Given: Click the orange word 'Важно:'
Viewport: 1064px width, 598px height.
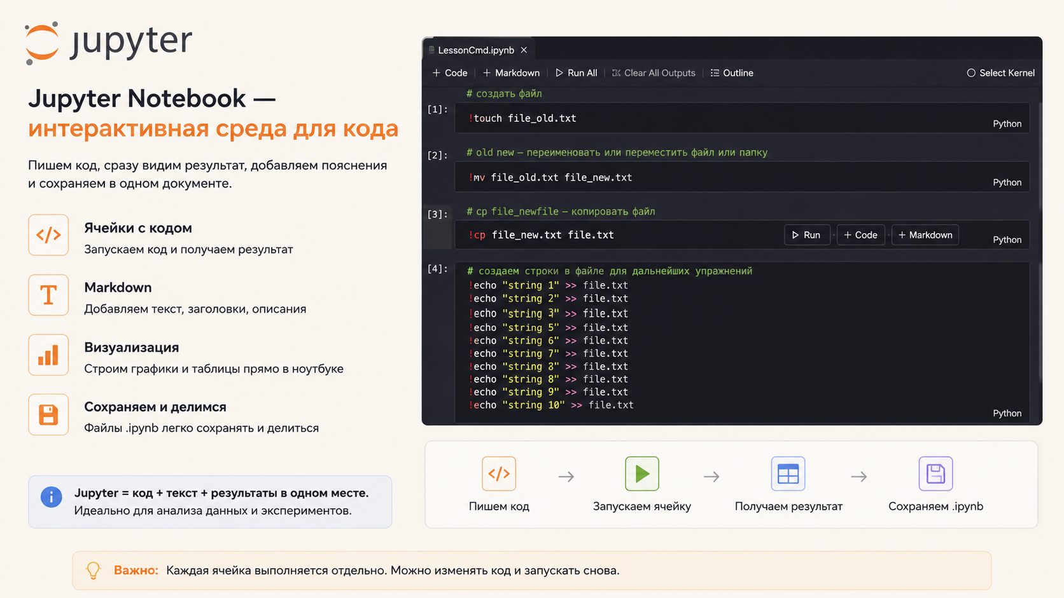Looking at the screenshot, I should (x=136, y=570).
